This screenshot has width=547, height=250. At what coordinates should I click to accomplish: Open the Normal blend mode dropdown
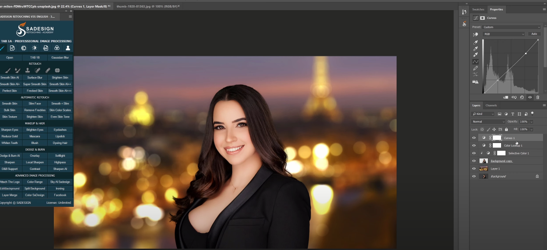(x=488, y=121)
